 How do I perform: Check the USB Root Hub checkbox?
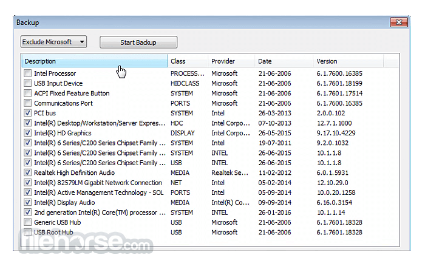click(x=28, y=232)
